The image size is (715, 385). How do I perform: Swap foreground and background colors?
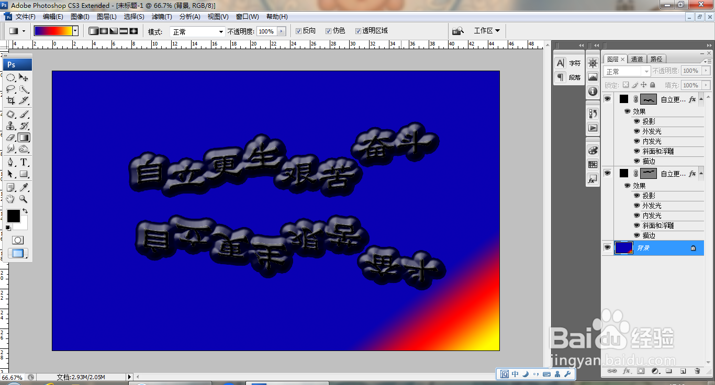[x=25, y=211]
